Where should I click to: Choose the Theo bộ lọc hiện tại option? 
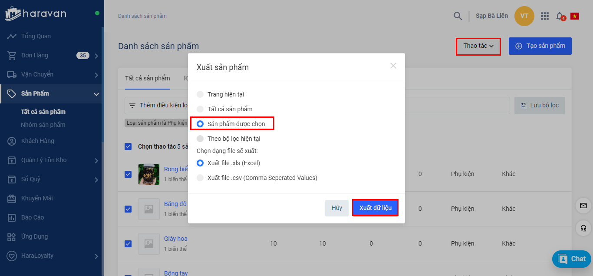(200, 139)
